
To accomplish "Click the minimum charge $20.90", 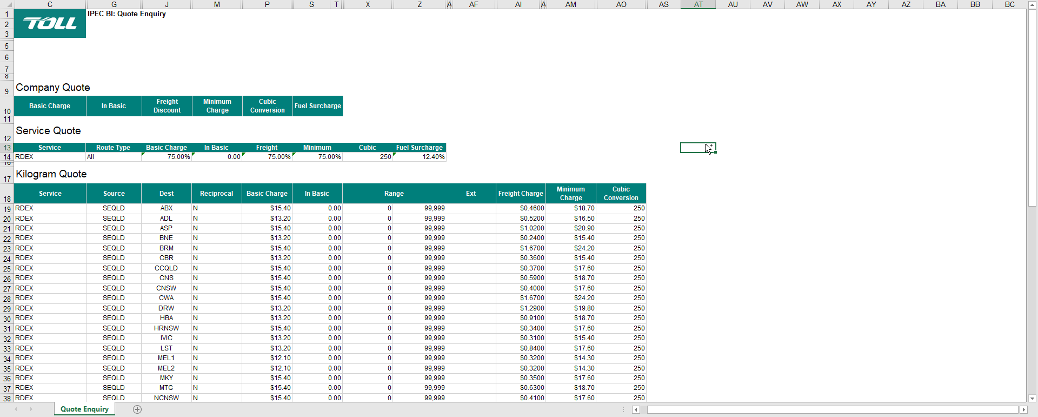I will coord(571,228).
